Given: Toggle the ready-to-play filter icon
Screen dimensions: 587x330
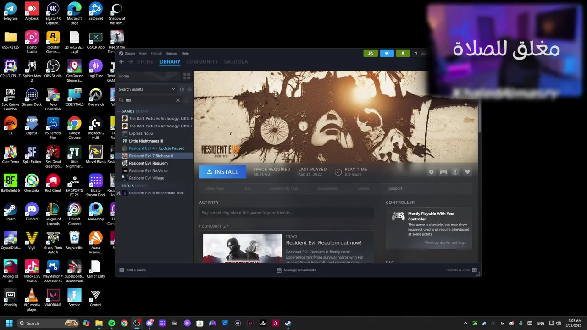Looking at the screenshot, I should [189, 89].
